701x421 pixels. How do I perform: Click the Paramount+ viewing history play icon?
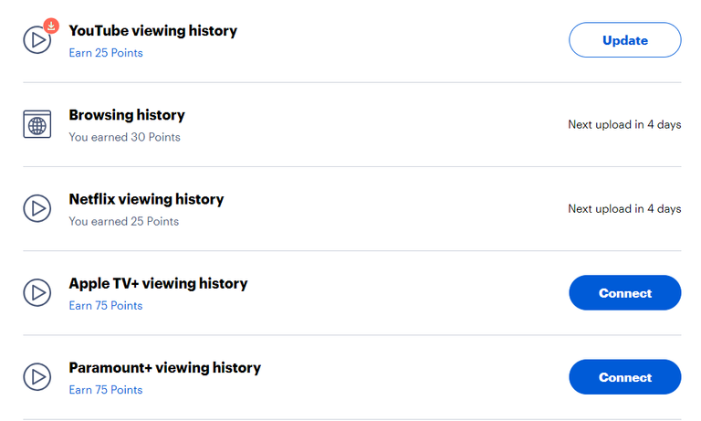coord(37,376)
